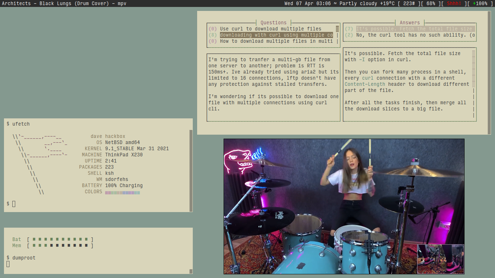Click the foot-pedal picture-in-picture thumbnail in mpv
Image resolution: width=495 pixels, height=278 pixels.
tap(440, 259)
